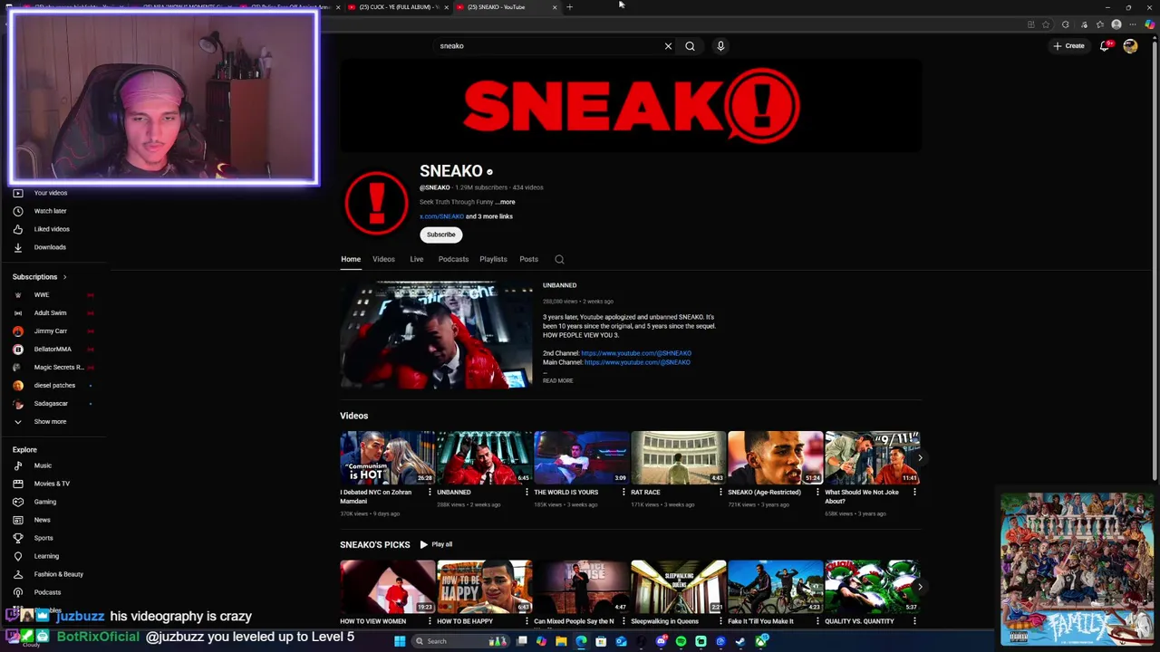This screenshot has height=652, width=1160.
Task: Play all SNEAKO'S PICKS
Action: [436, 544]
